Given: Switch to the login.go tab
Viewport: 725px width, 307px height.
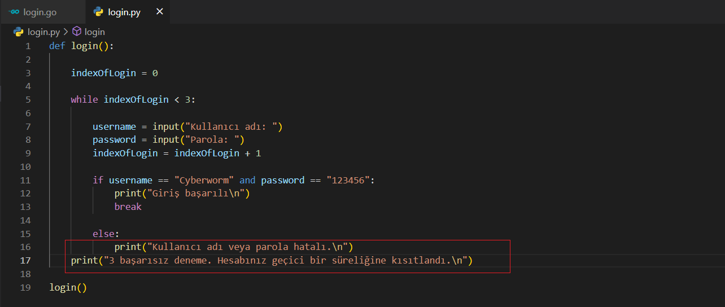Looking at the screenshot, I should pyautogui.click(x=40, y=12).
